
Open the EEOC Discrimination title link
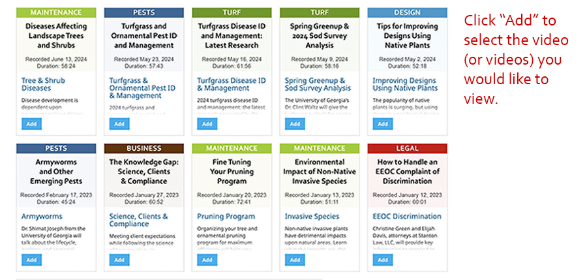(x=407, y=217)
